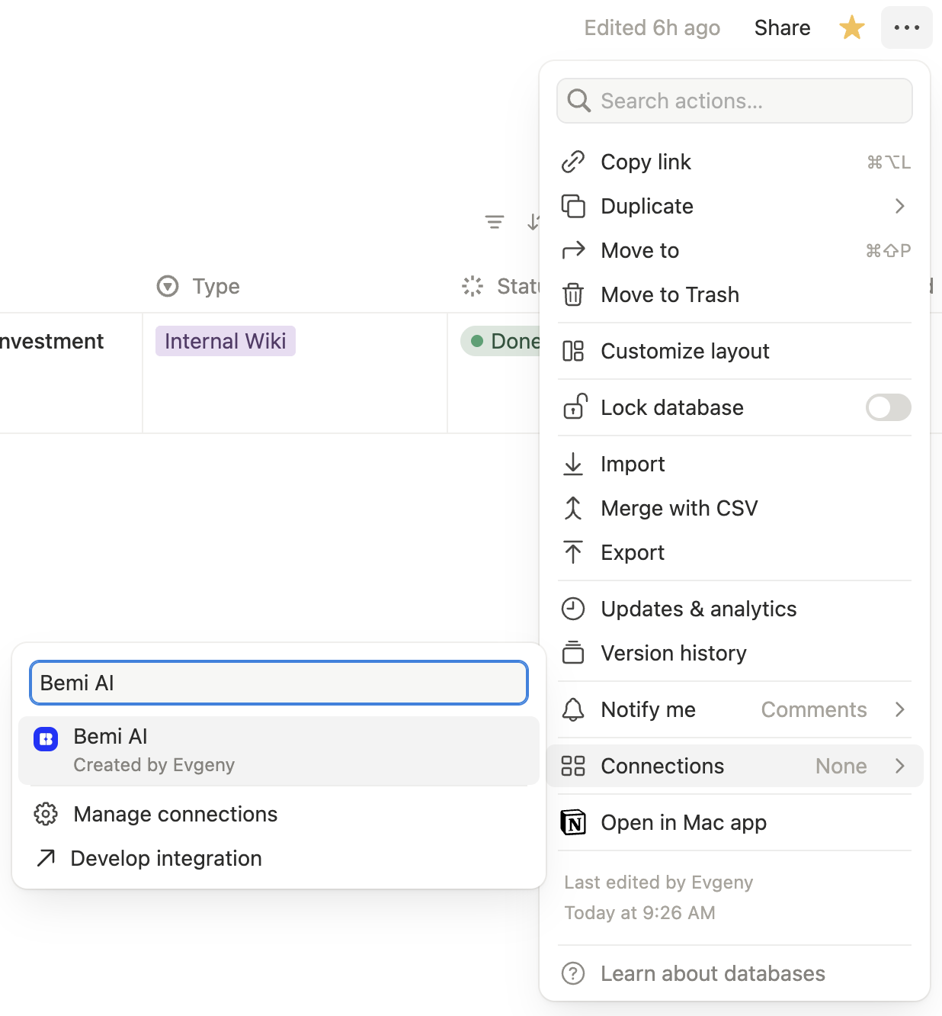Click the yellow favorite star icon
The width and height of the screenshot is (942, 1016).
tap(851, 28)
